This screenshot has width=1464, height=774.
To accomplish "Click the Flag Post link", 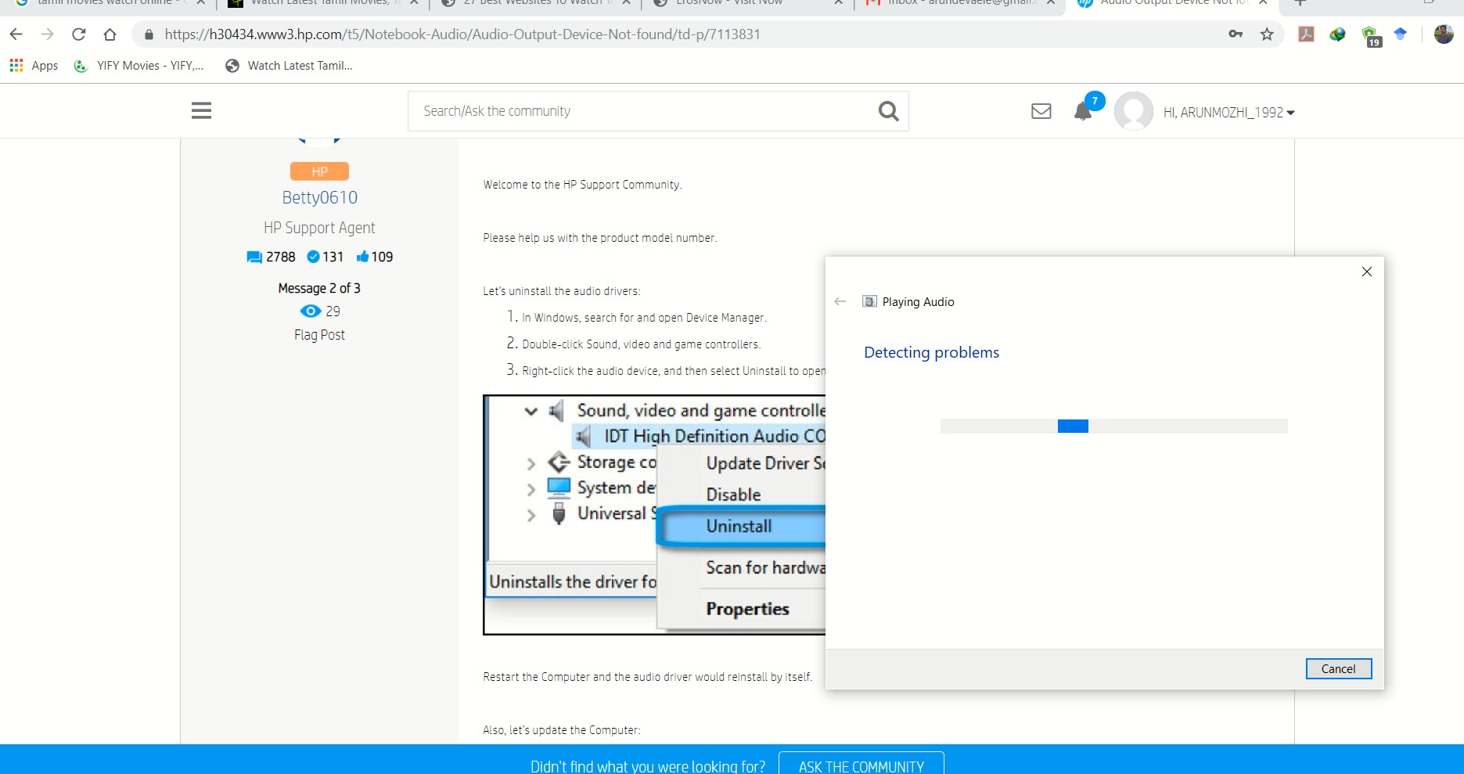I will (x=319, y=335).
